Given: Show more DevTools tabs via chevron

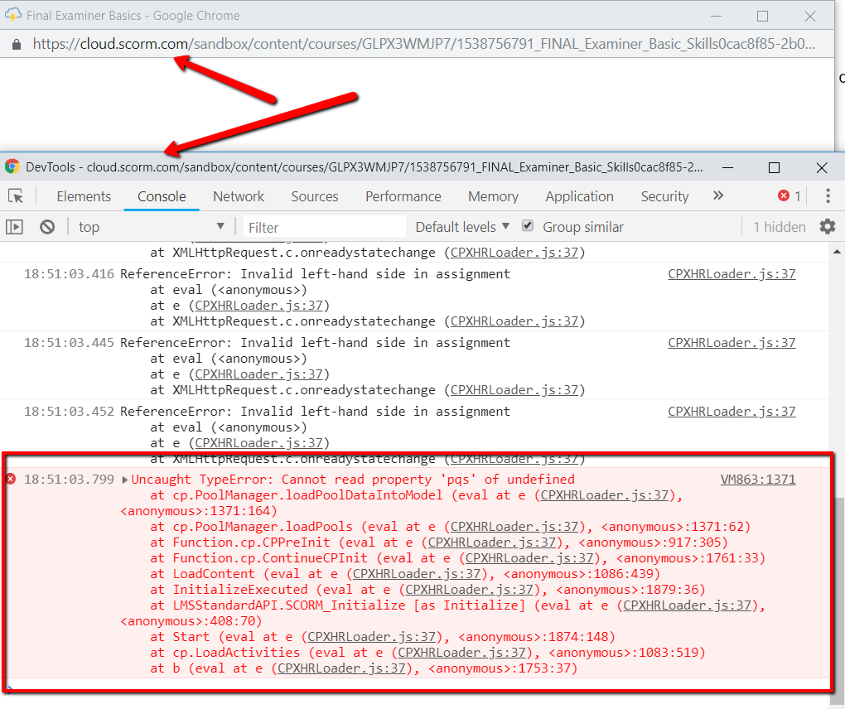Looking at the screenshot, I should pyautogui.click(x=718, y=195).
